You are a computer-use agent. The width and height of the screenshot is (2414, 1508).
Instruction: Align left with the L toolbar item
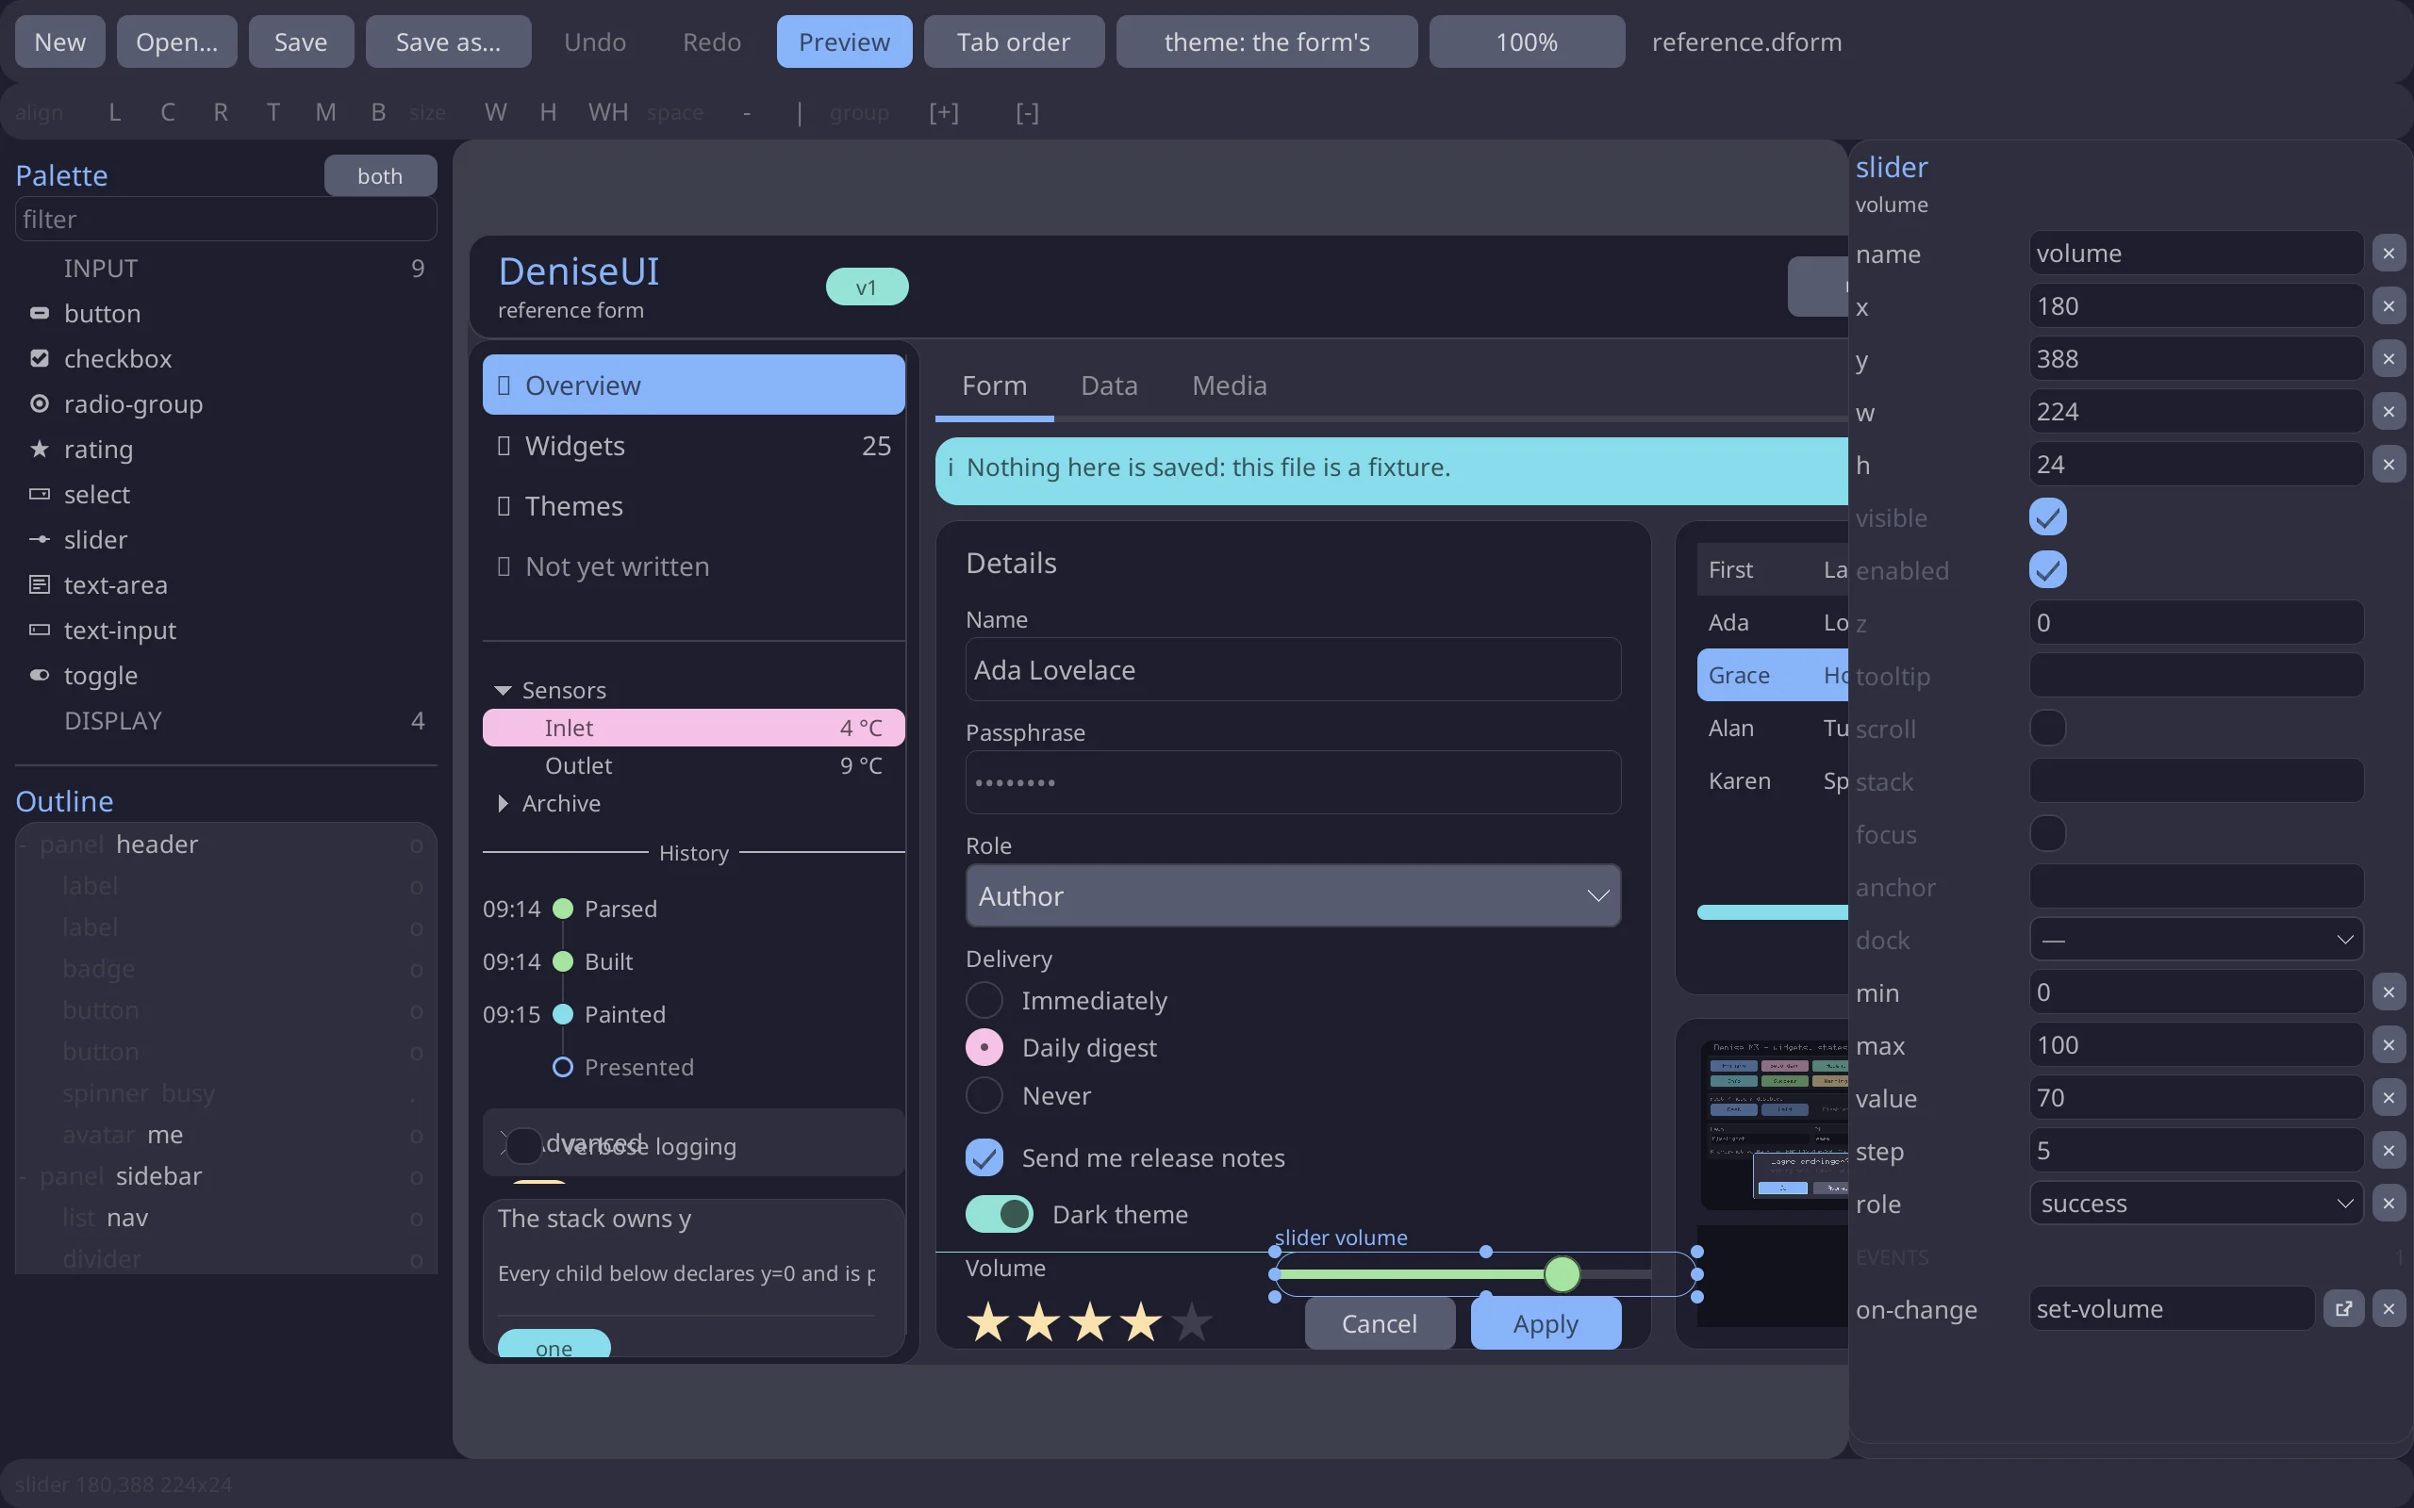(115, 113)
